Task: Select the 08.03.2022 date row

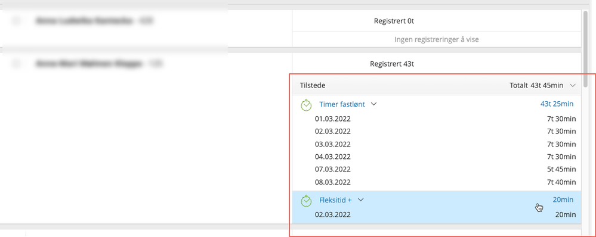Action: point(437,182)
